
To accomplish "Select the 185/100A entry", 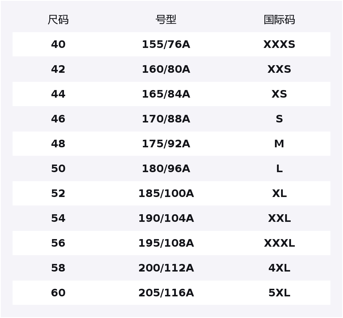I will pos(166,193).
